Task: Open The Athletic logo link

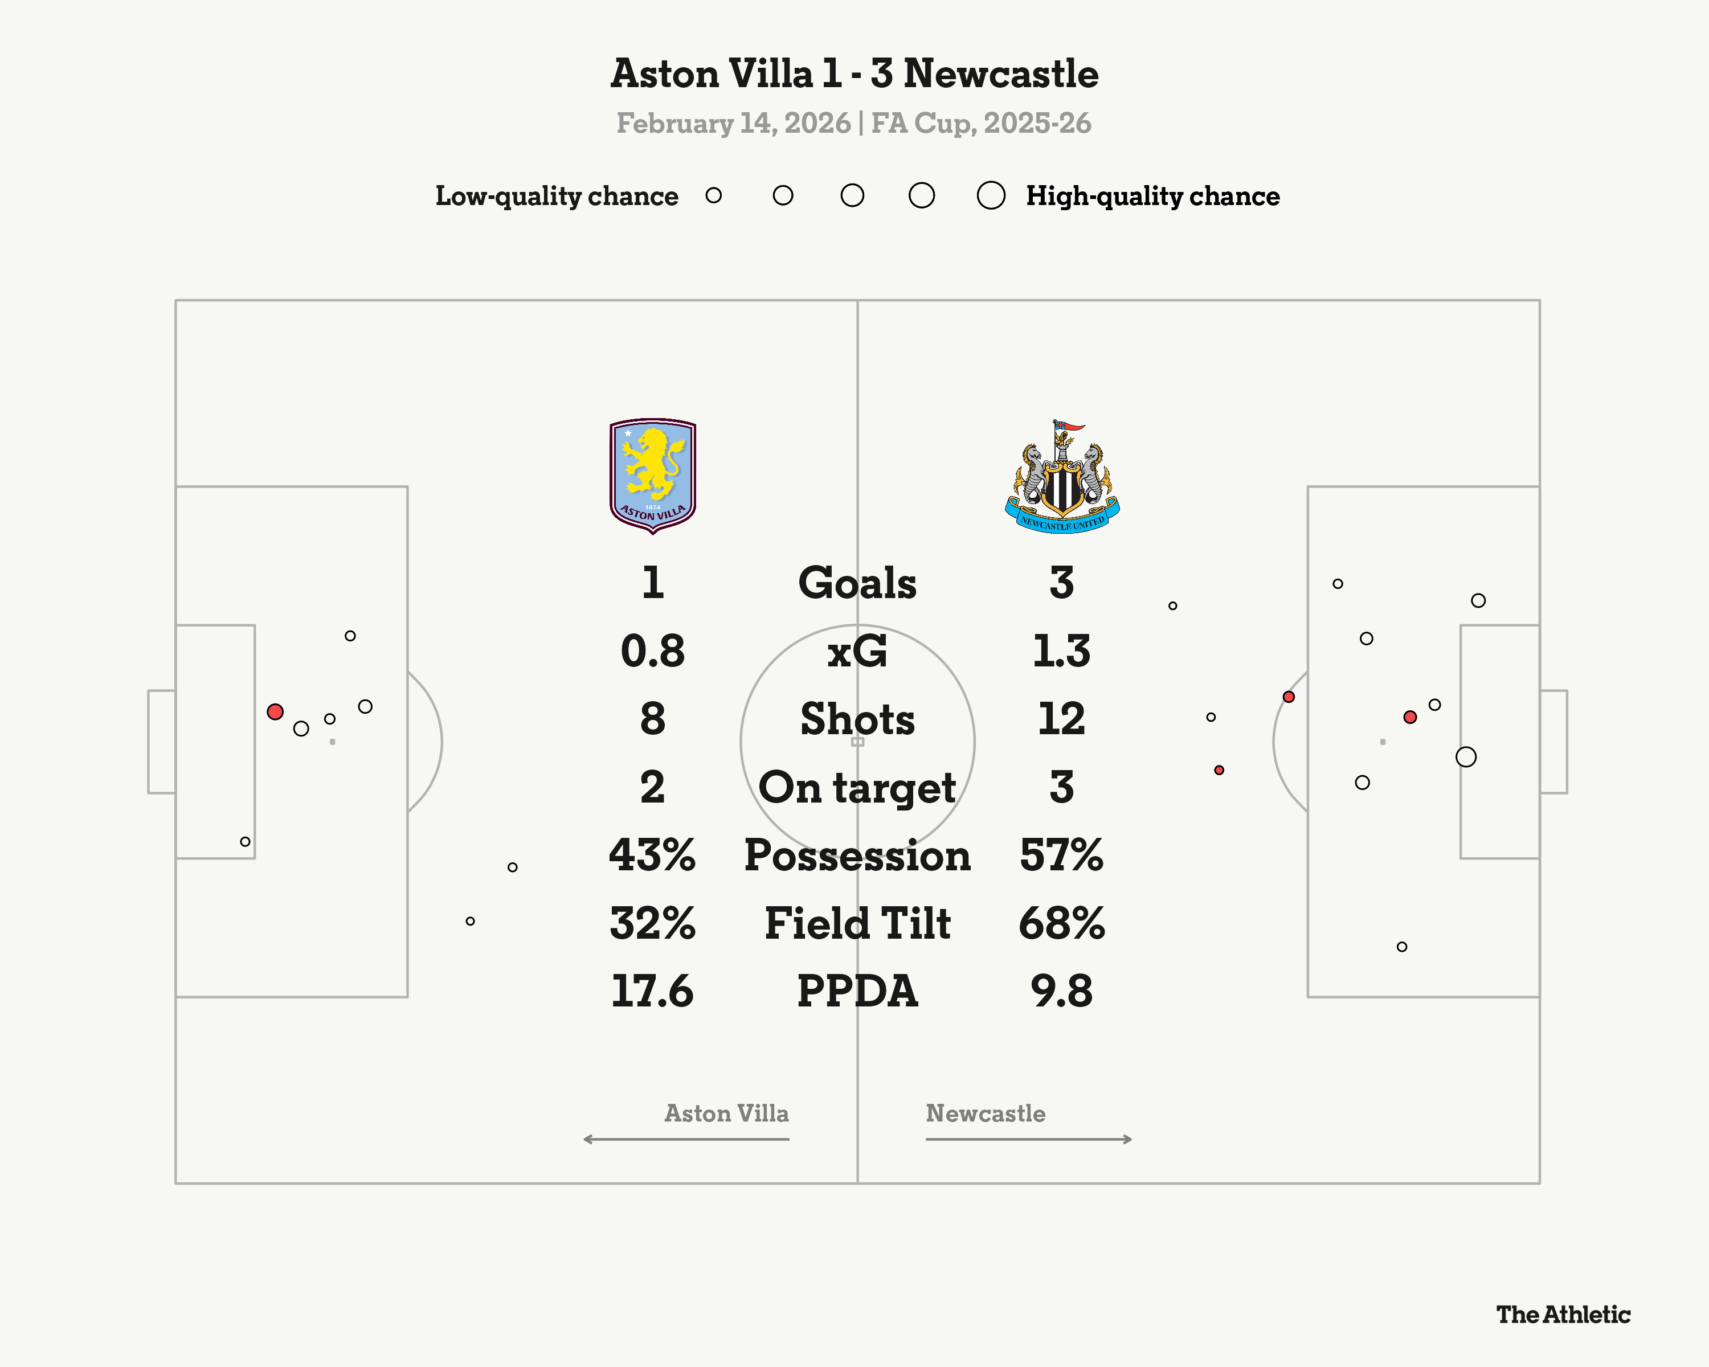Action: tap(1563, 1315)
